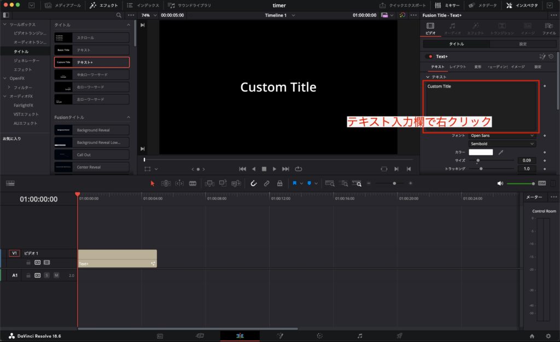The image size is (560, 342).
Task: Click the linked selection chain icon
Action: coord(266,184)
